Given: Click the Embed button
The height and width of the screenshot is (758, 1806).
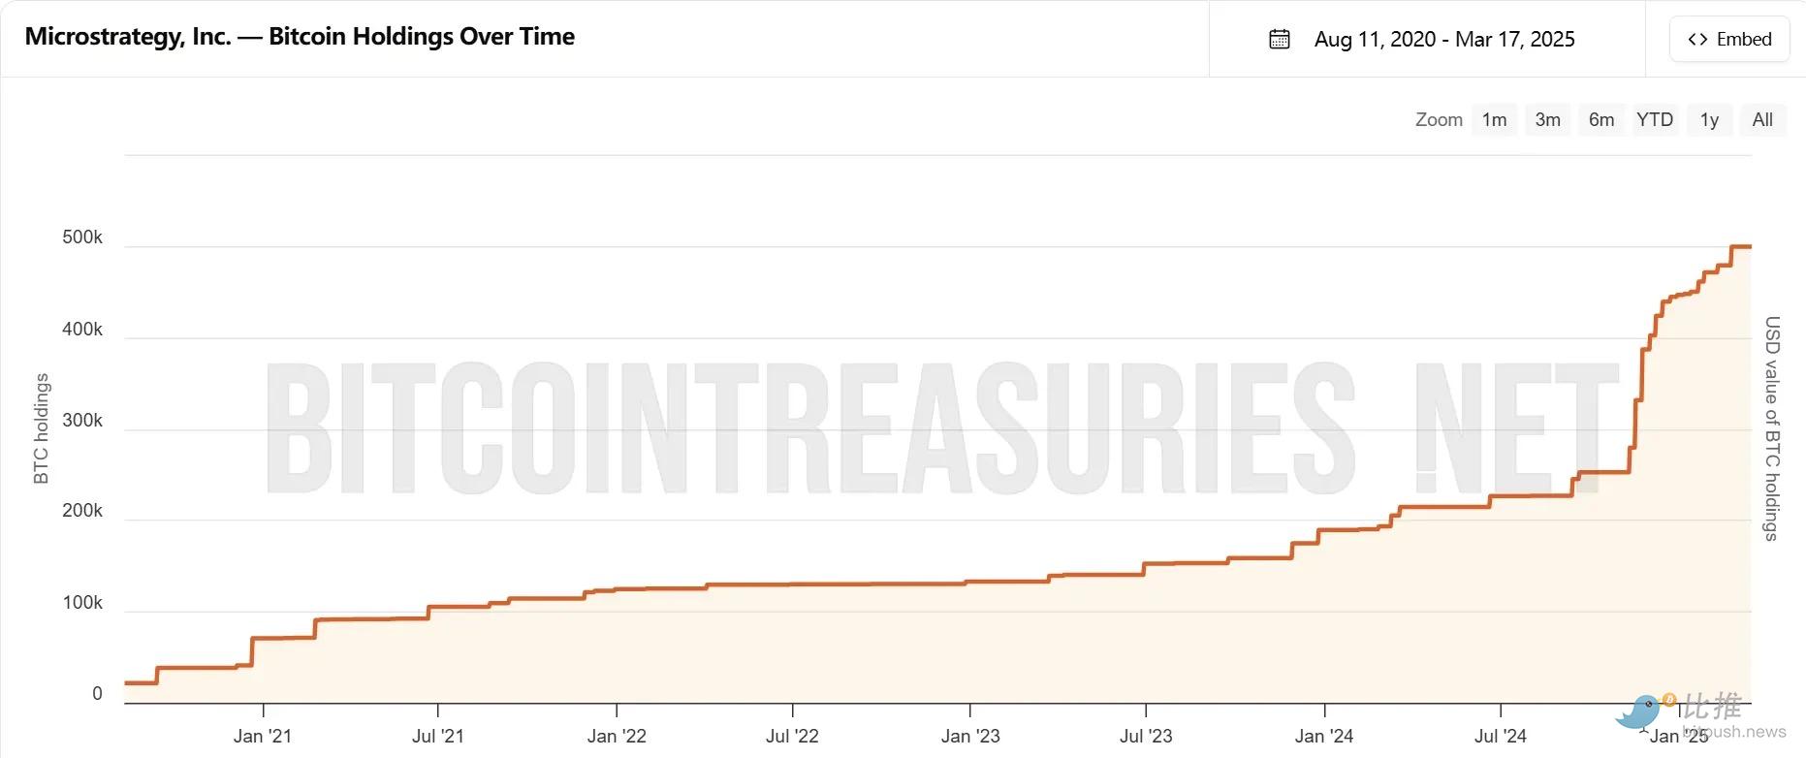Looking at the screenshot, I should coord(1729,40).
